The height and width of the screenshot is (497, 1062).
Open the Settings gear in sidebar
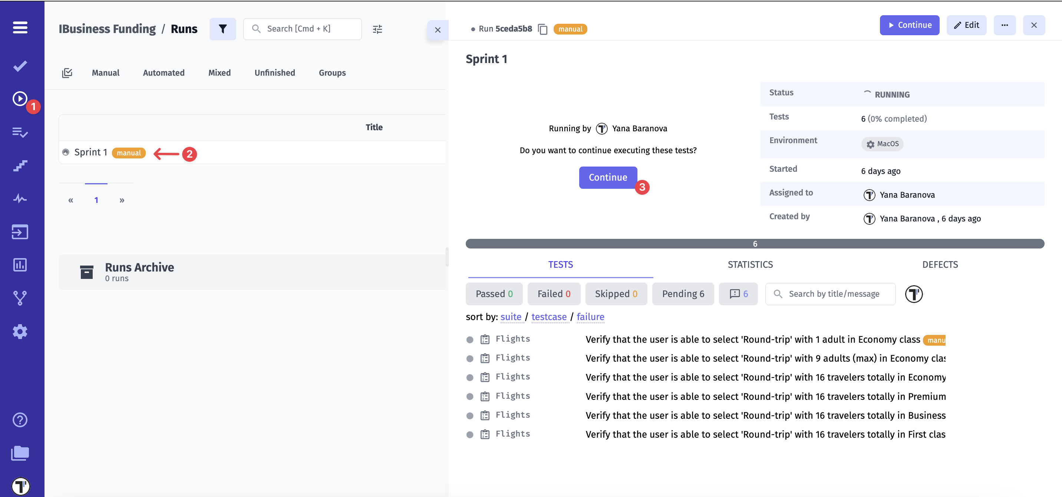pyautogui.click(x=20, y=332)
